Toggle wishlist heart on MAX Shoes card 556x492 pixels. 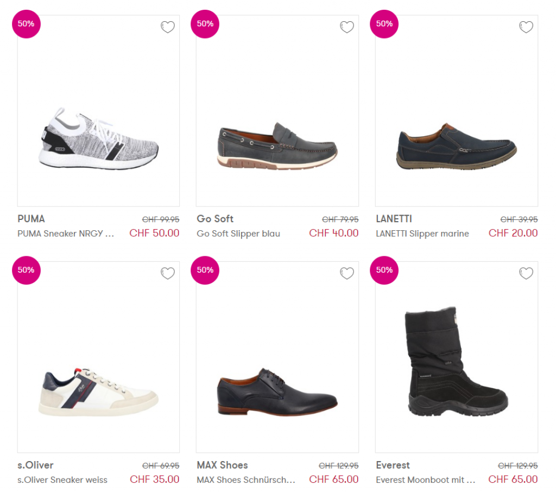coord(347,273)
